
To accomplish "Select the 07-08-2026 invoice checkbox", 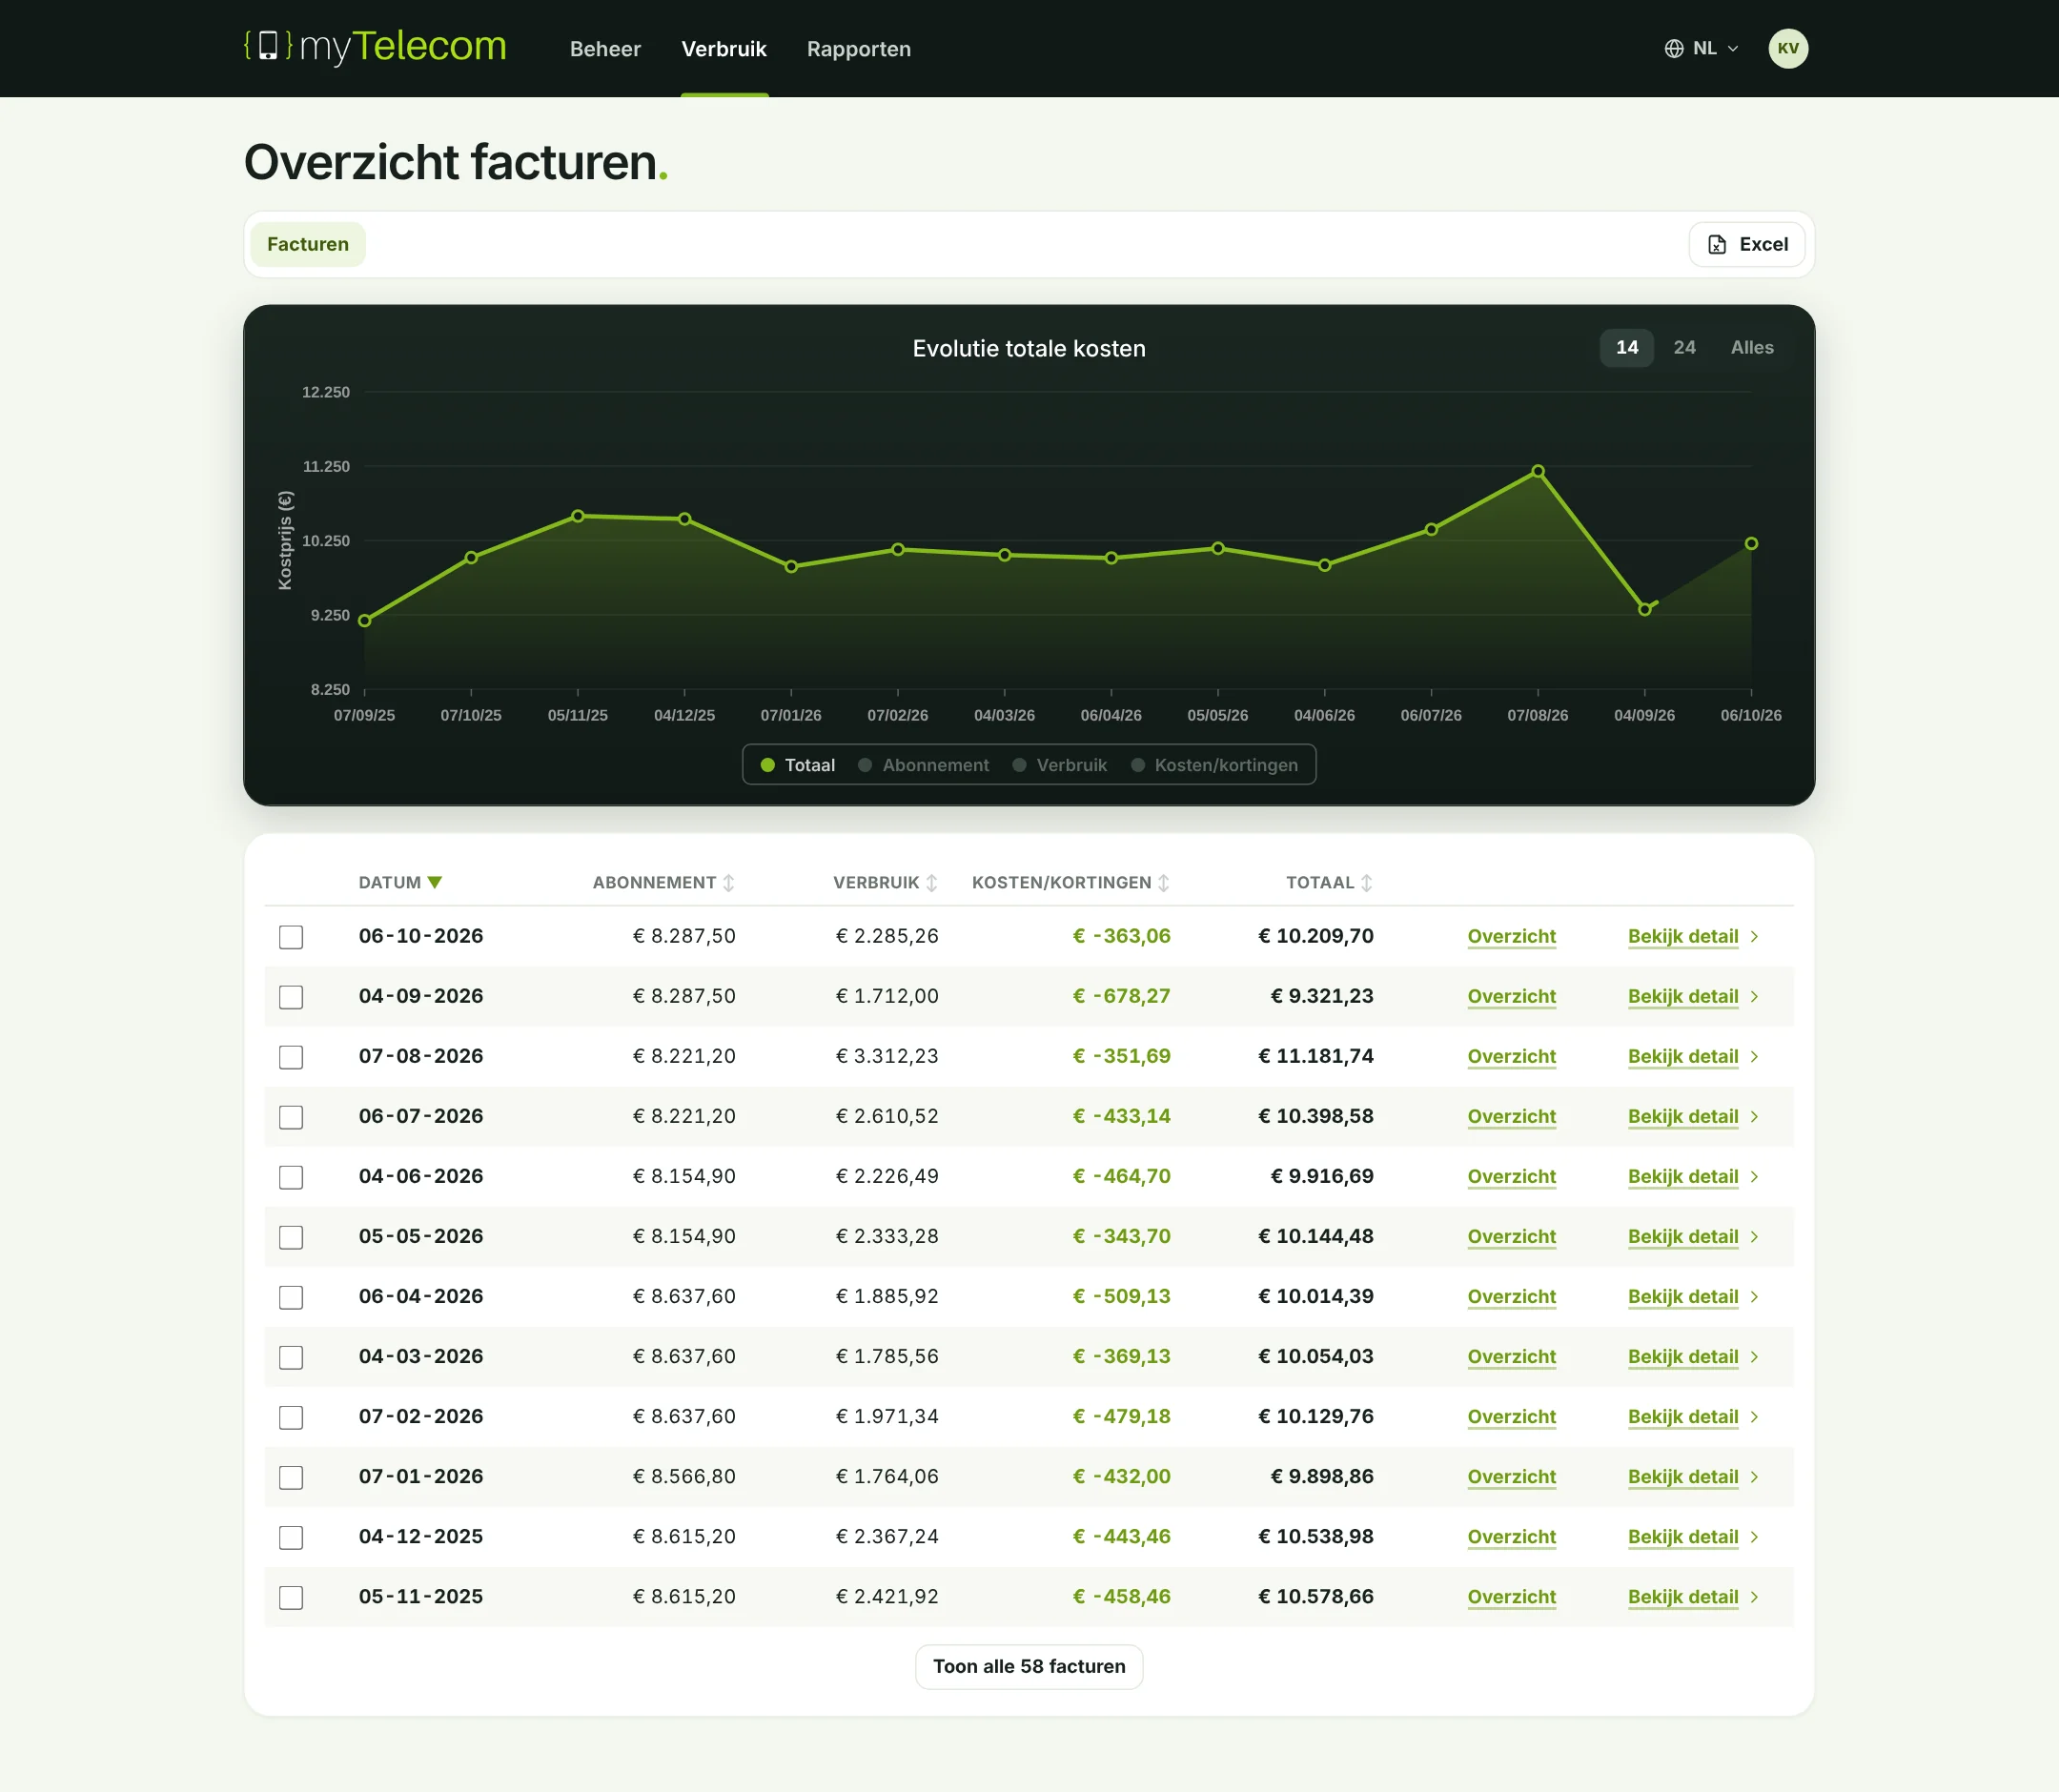I will tap(291, 1057).
